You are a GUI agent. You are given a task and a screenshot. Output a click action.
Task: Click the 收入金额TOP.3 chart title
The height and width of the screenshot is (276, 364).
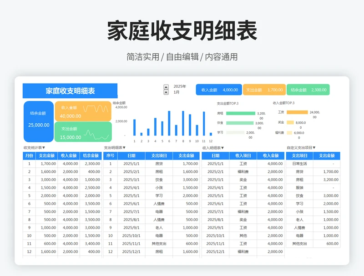283,103
